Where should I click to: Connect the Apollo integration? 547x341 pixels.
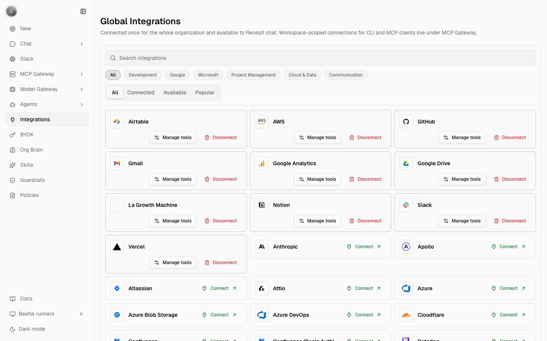509,247
